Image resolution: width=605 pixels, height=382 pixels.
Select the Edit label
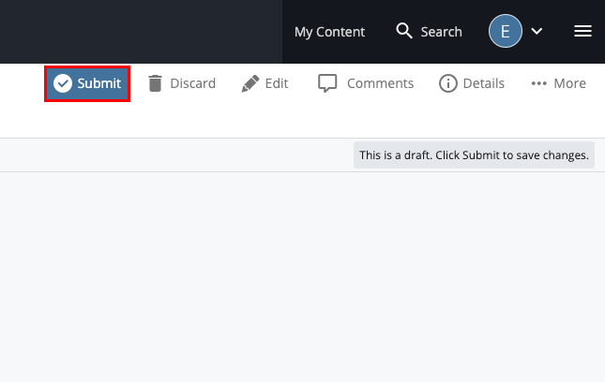(277, 83)
